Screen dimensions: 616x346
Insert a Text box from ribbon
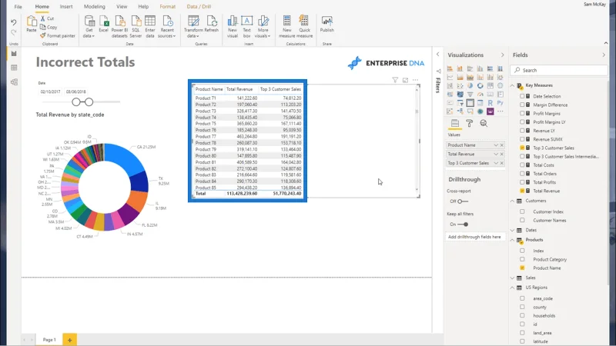246,27
